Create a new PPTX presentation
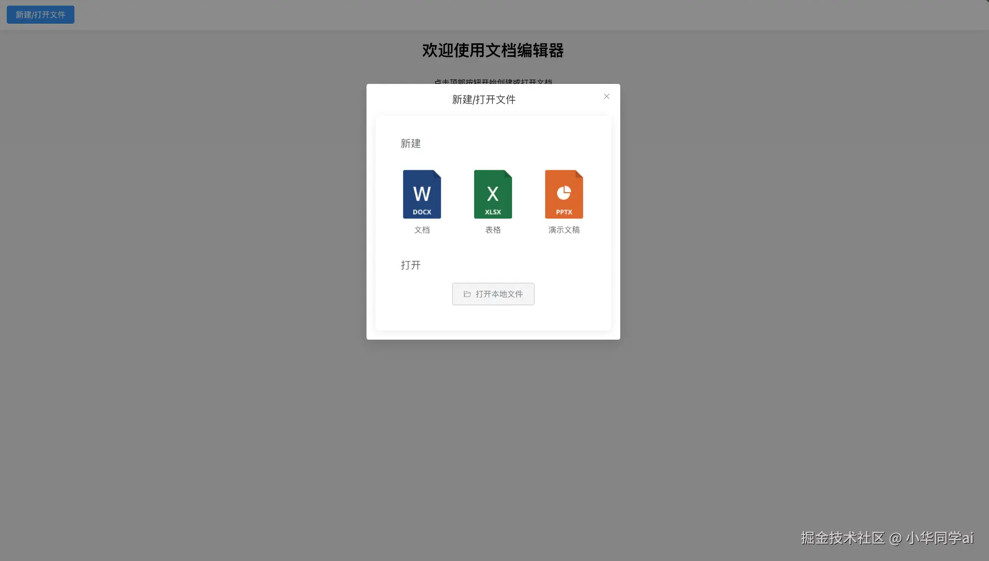This screenshot has height=561, width=989. [x=564, y=194]
